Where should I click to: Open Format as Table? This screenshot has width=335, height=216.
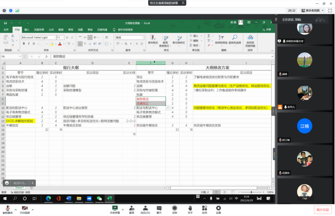pyautogui.click(x=164, y=41)
